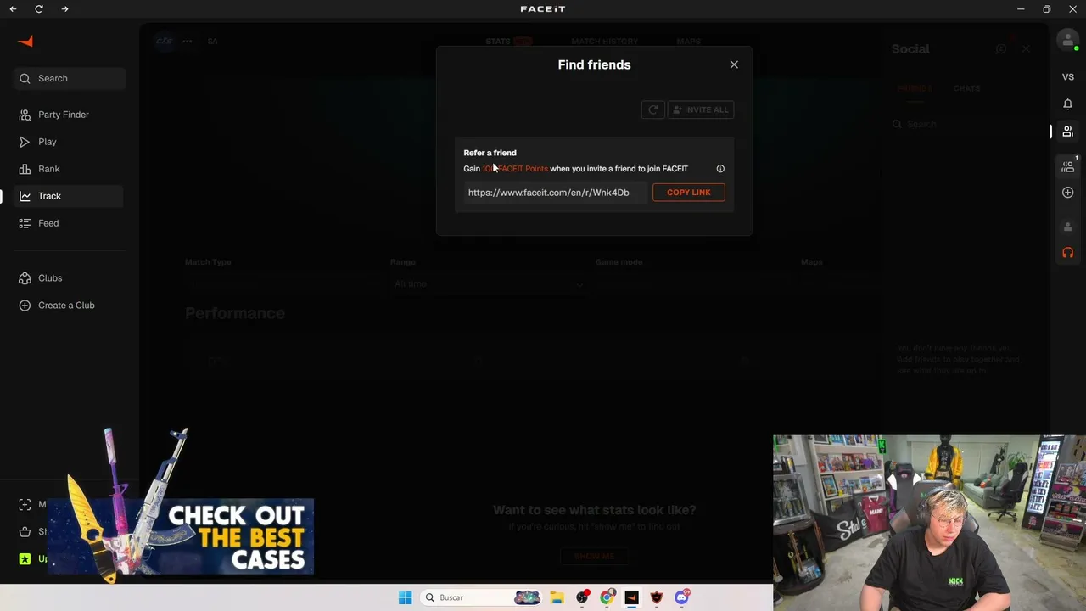
Task: Click the green upgrade star icon
Action: point(25,558)
